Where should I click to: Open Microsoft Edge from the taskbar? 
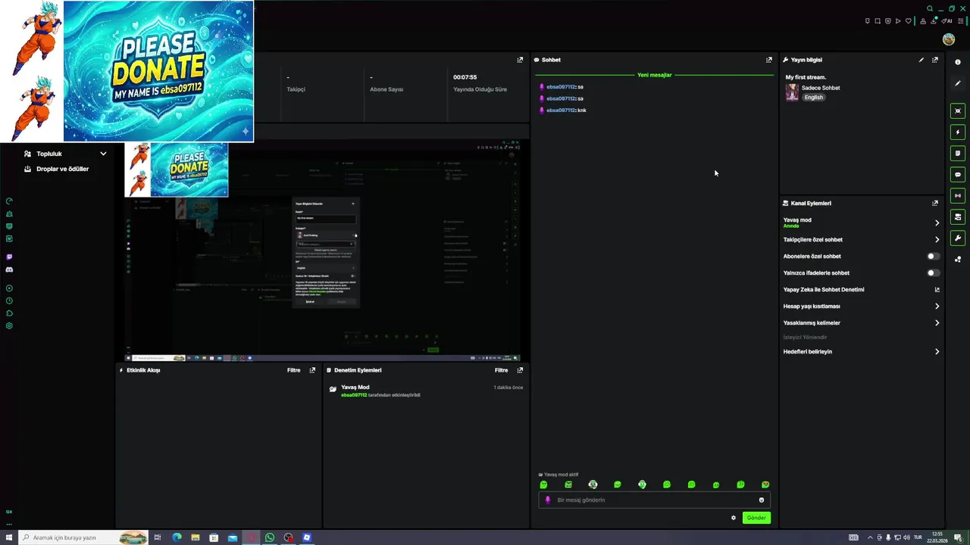point(177,537)
